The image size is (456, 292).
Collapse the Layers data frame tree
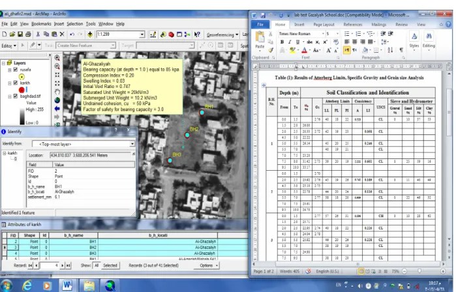(3, 63)
